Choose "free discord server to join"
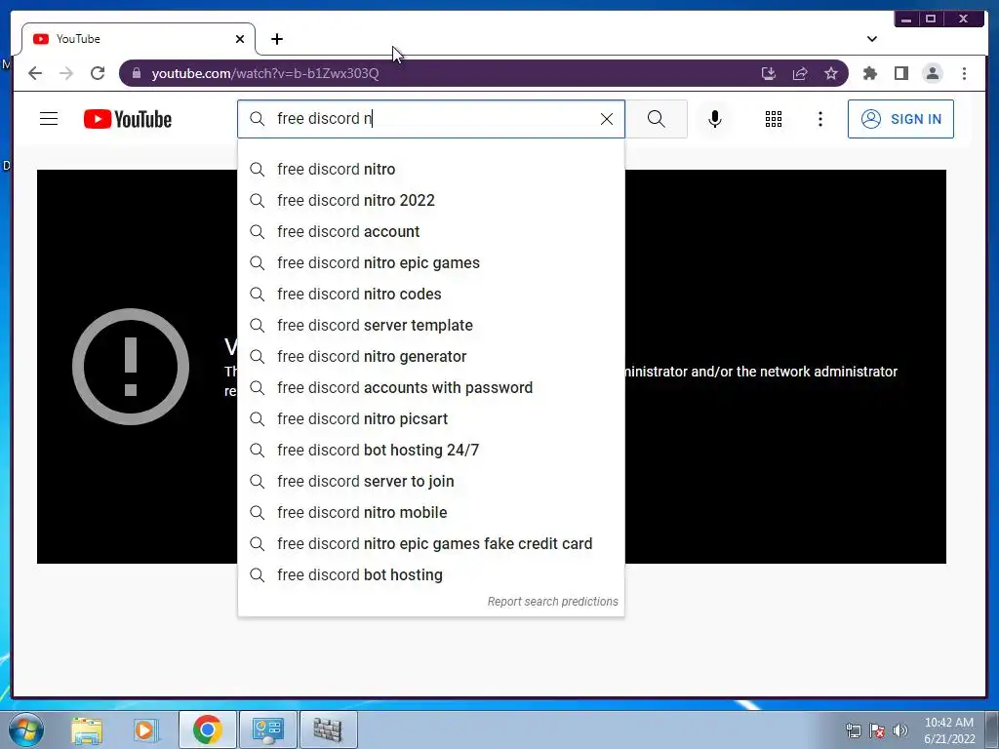Image resolution: width=999 pixels, height=749 pixels. (430, 482)
